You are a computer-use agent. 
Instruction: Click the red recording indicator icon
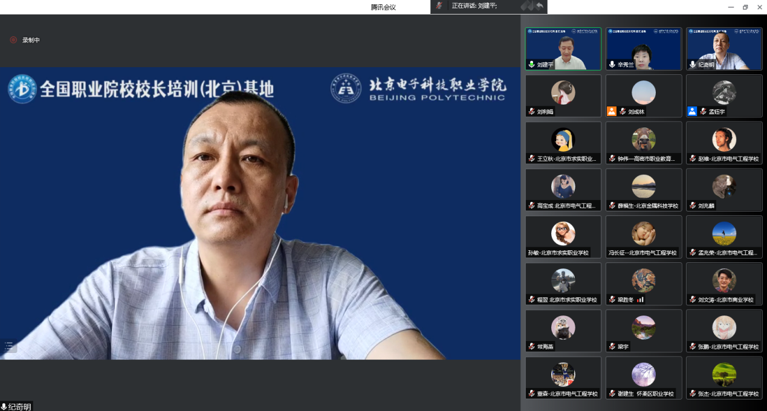click(13, 40)
